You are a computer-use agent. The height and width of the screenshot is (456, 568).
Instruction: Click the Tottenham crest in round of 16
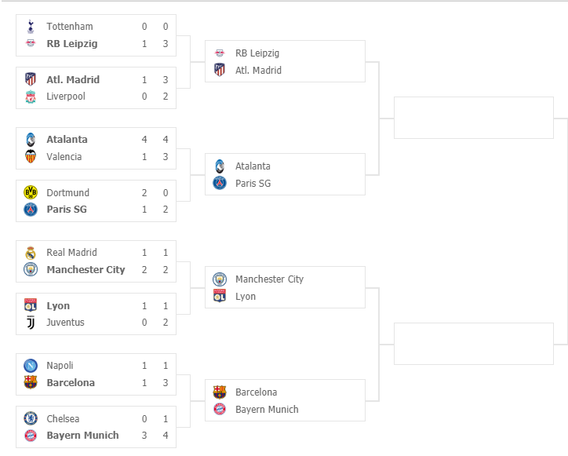(x=31, y=27)
